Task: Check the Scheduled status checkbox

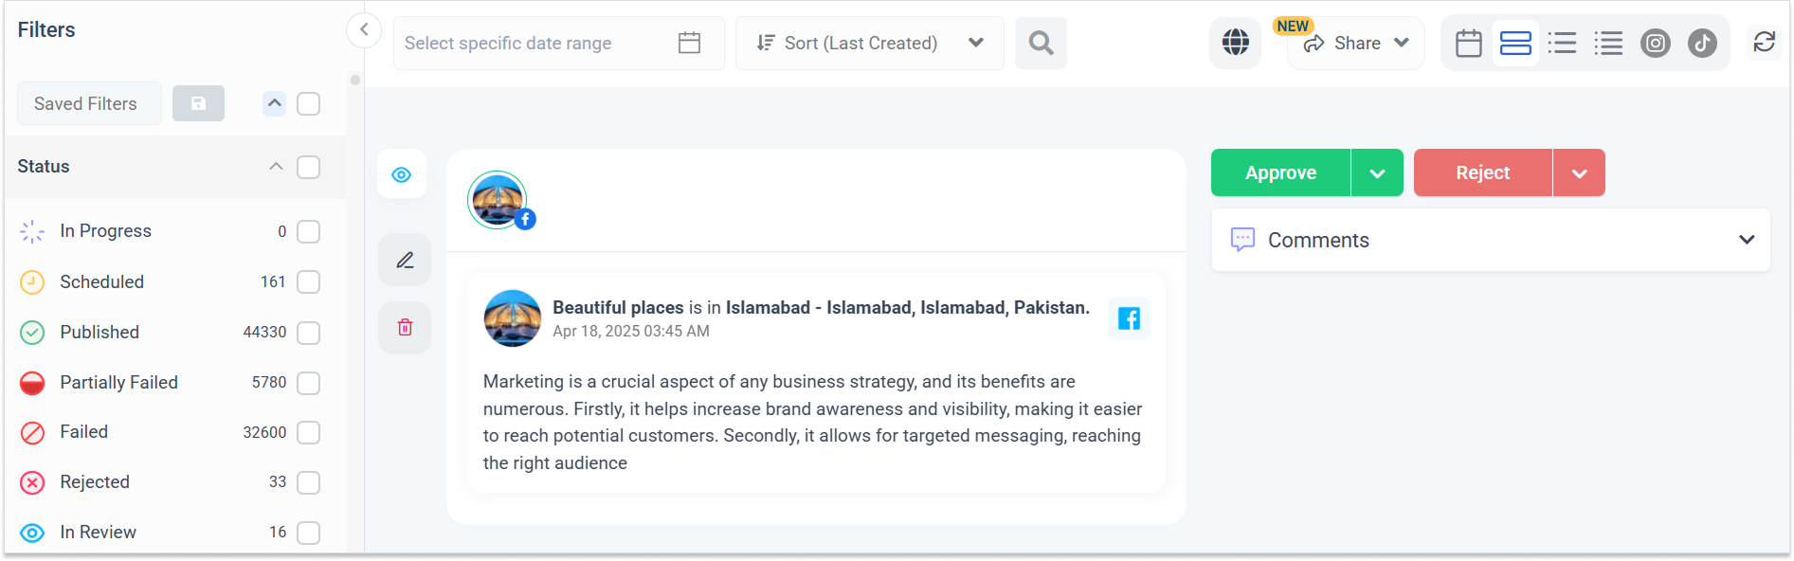Action: (x=308, y=281)
